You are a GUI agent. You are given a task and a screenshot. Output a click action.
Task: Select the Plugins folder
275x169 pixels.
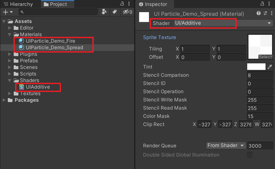point(28,54)
